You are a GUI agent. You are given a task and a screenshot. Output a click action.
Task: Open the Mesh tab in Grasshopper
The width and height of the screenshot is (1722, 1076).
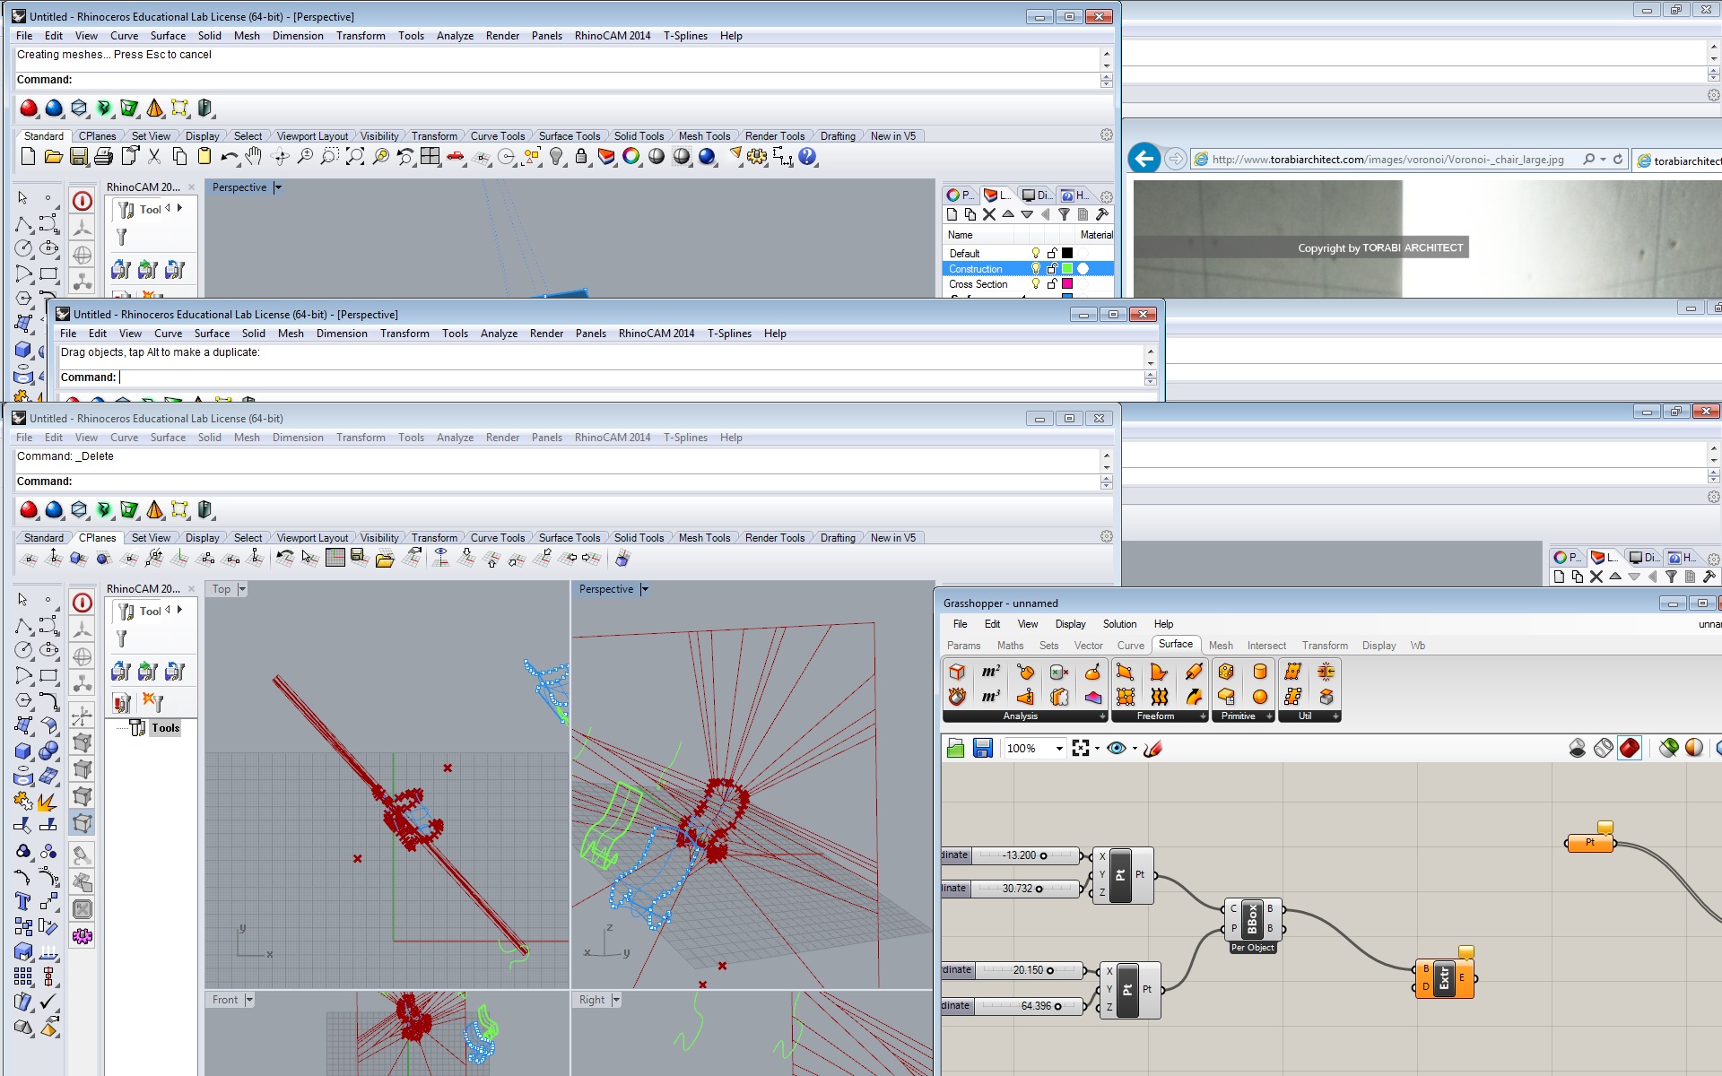(x=1221, y=646)
